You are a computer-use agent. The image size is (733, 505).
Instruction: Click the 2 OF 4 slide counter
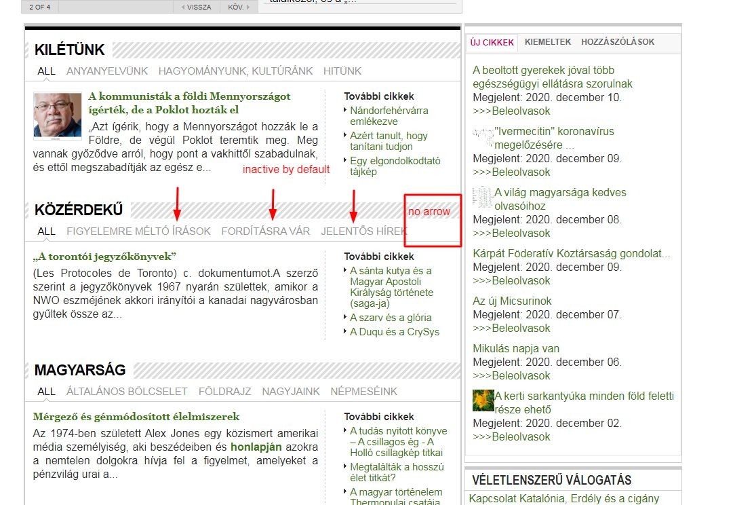[x=40, y=7]
